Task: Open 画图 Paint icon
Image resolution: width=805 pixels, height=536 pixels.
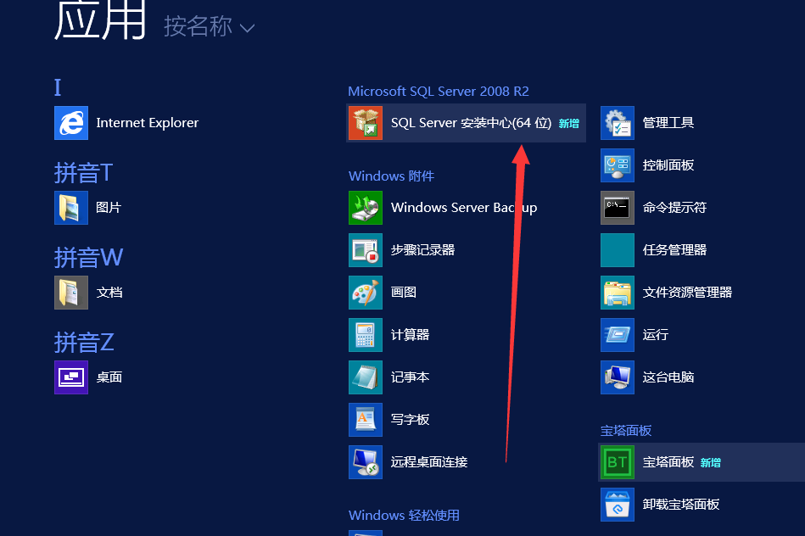Action: click(x=366, y=292)
